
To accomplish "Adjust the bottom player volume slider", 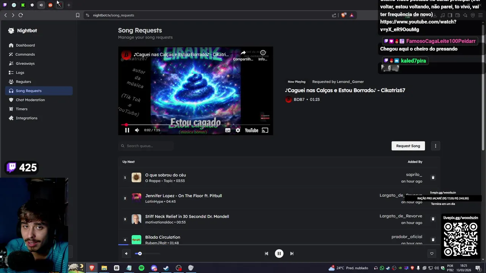I will point(147,254).
